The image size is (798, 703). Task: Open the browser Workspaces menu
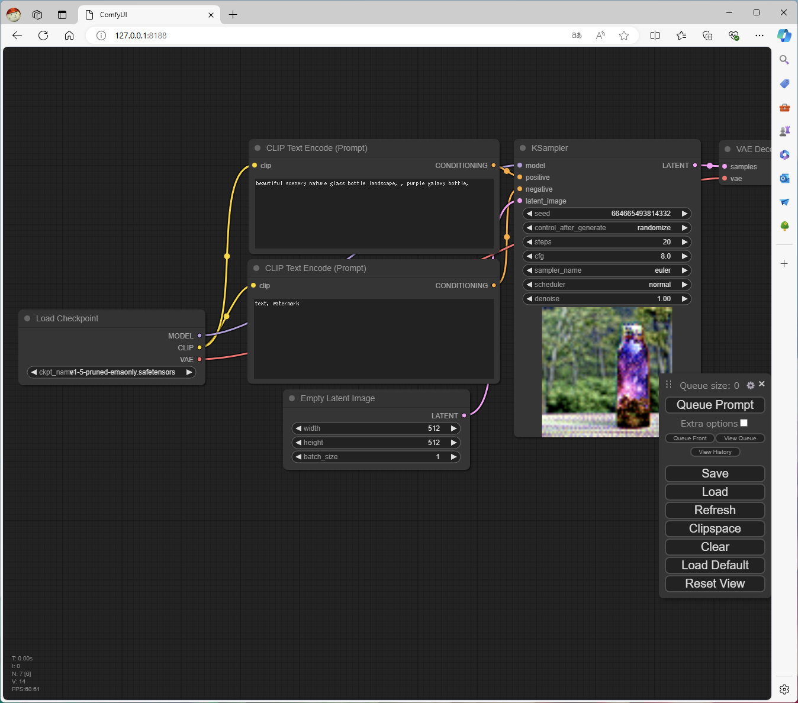[x=37, y=15]
